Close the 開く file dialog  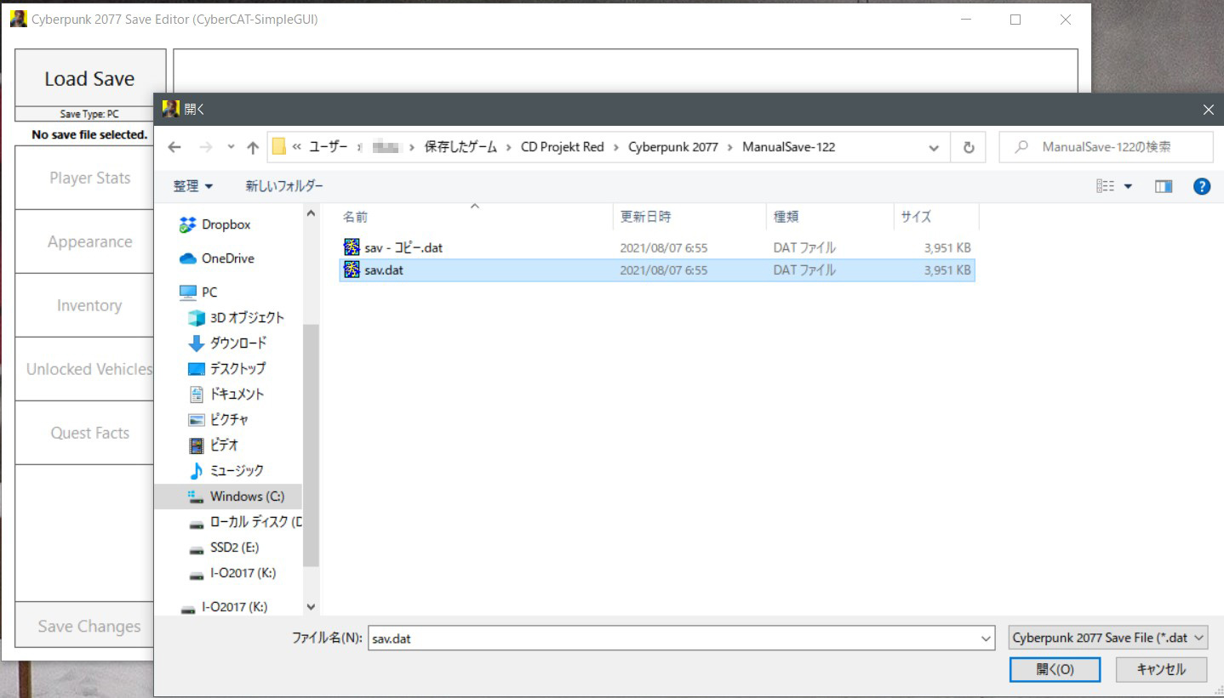[x=1208, y=110]
